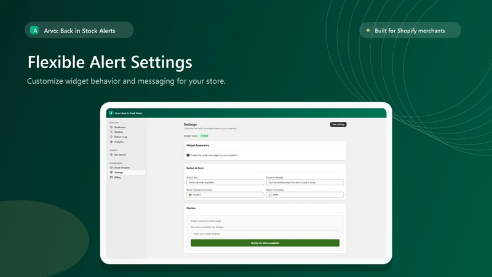Click the Arvo Back in Stock Alerts header title
492x277 pixels.
pyautogui.click(x=129, y=113)
